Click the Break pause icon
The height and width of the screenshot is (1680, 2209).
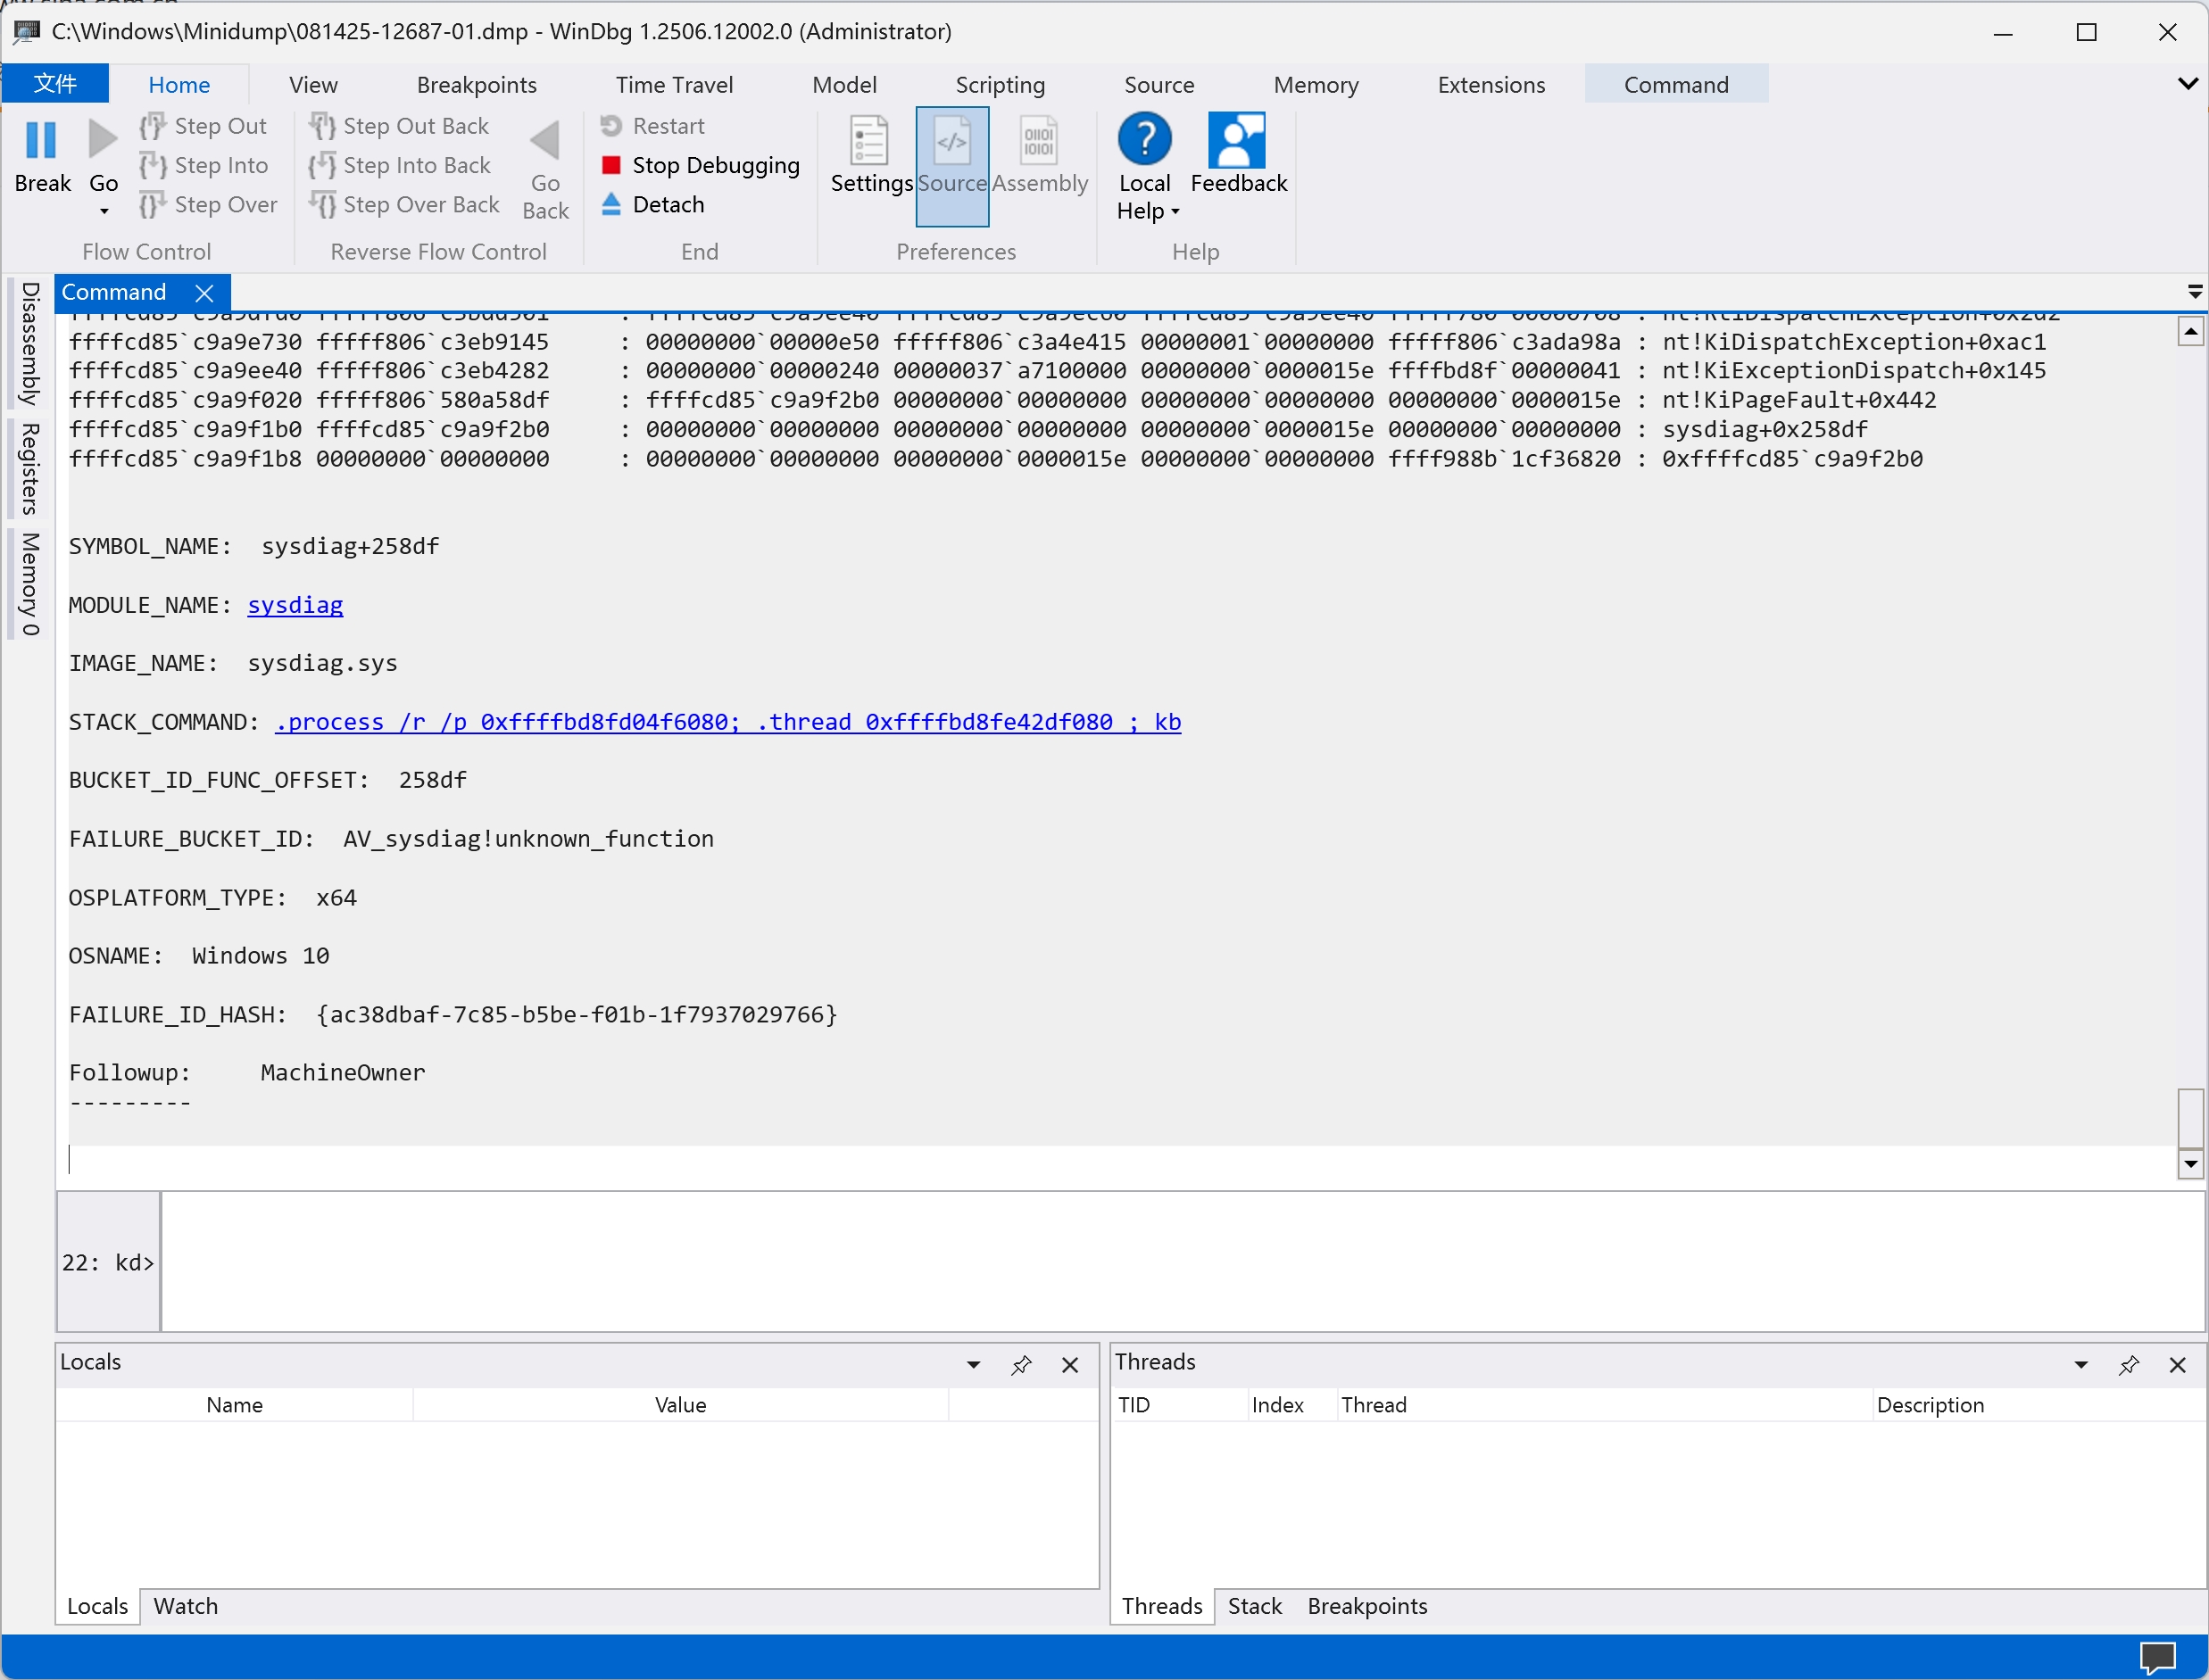click(41, 141)
